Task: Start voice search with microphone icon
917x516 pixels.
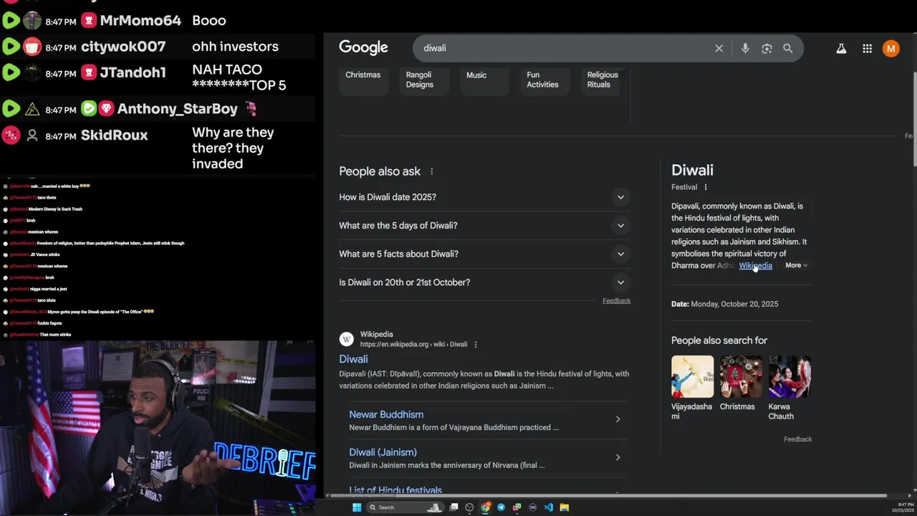Action: (745, 48)
